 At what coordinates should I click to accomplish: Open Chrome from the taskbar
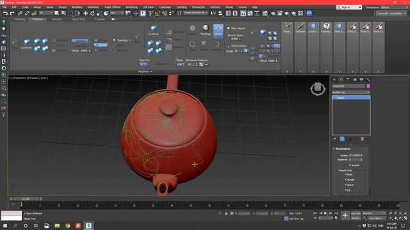[x=68, y=226]
